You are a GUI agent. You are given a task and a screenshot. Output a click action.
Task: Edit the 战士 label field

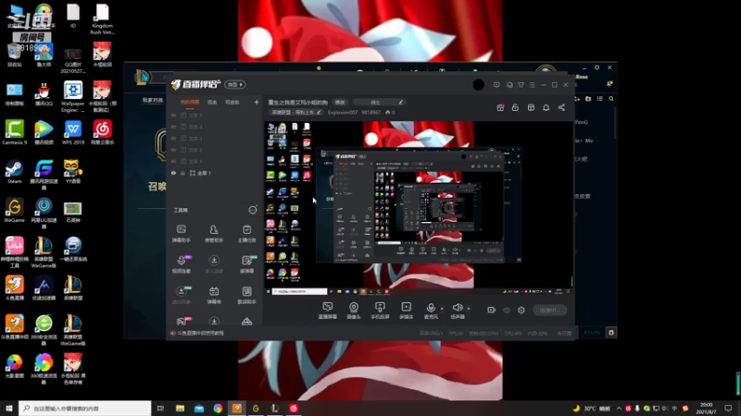379,102
